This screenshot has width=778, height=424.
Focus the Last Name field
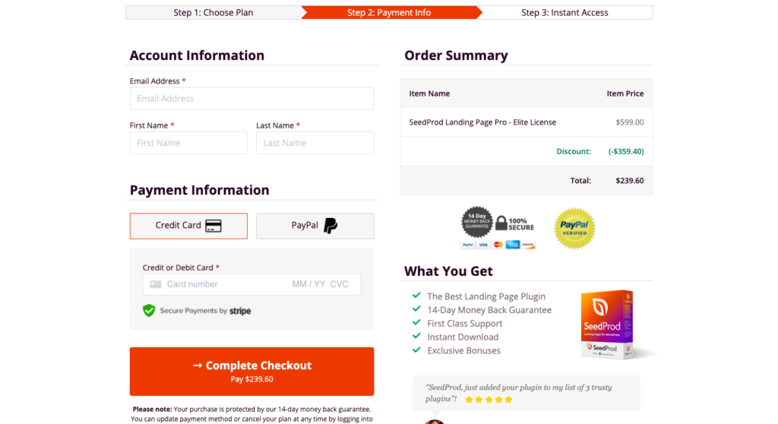coord(315,143)
